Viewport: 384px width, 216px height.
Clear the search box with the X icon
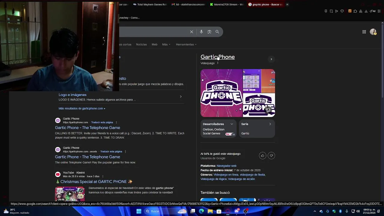pyautogui.click(x=191, y=32)
